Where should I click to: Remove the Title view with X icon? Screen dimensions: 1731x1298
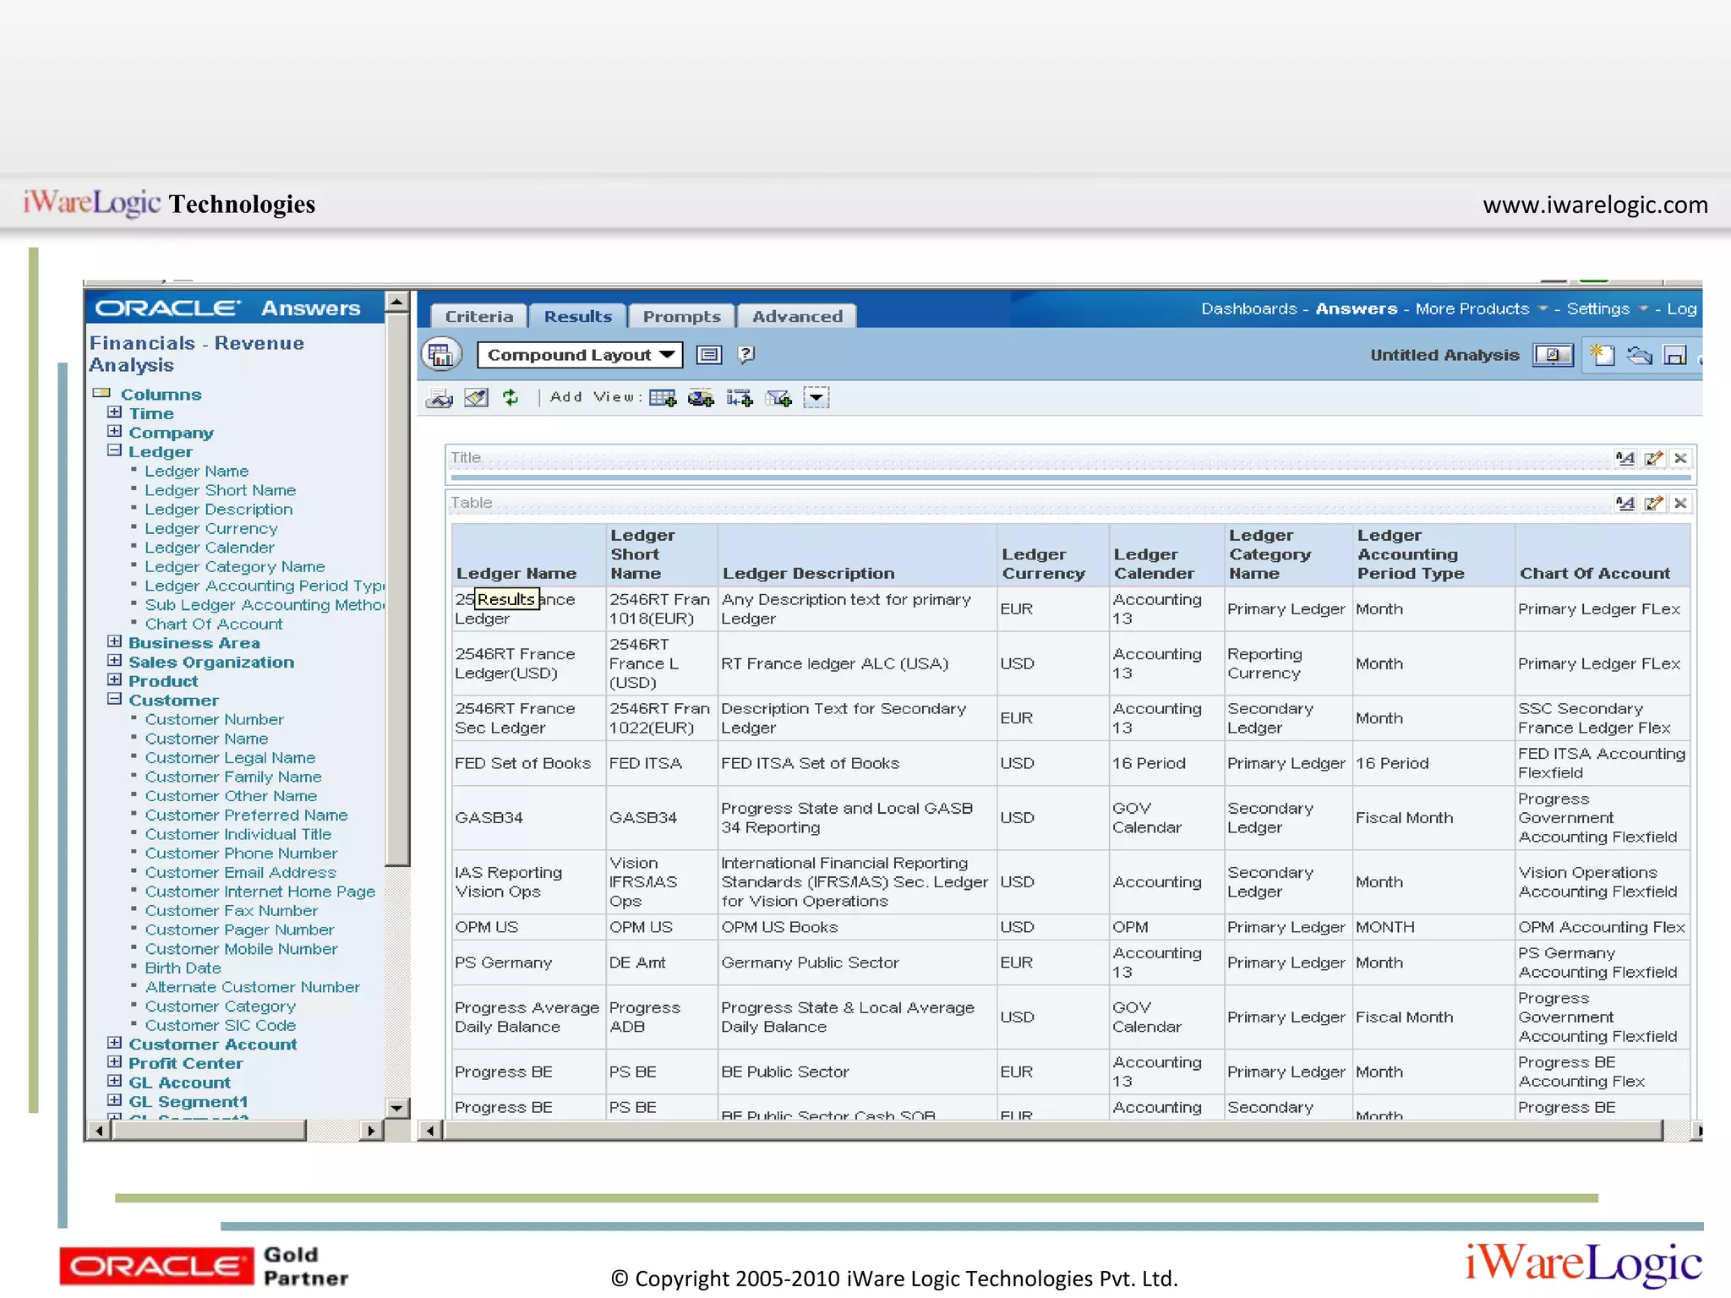click(x=1680, y=458)
